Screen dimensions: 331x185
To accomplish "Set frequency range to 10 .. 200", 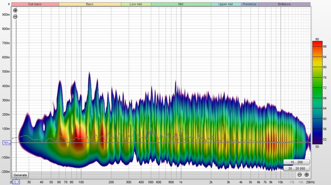I will pos(296,162).
